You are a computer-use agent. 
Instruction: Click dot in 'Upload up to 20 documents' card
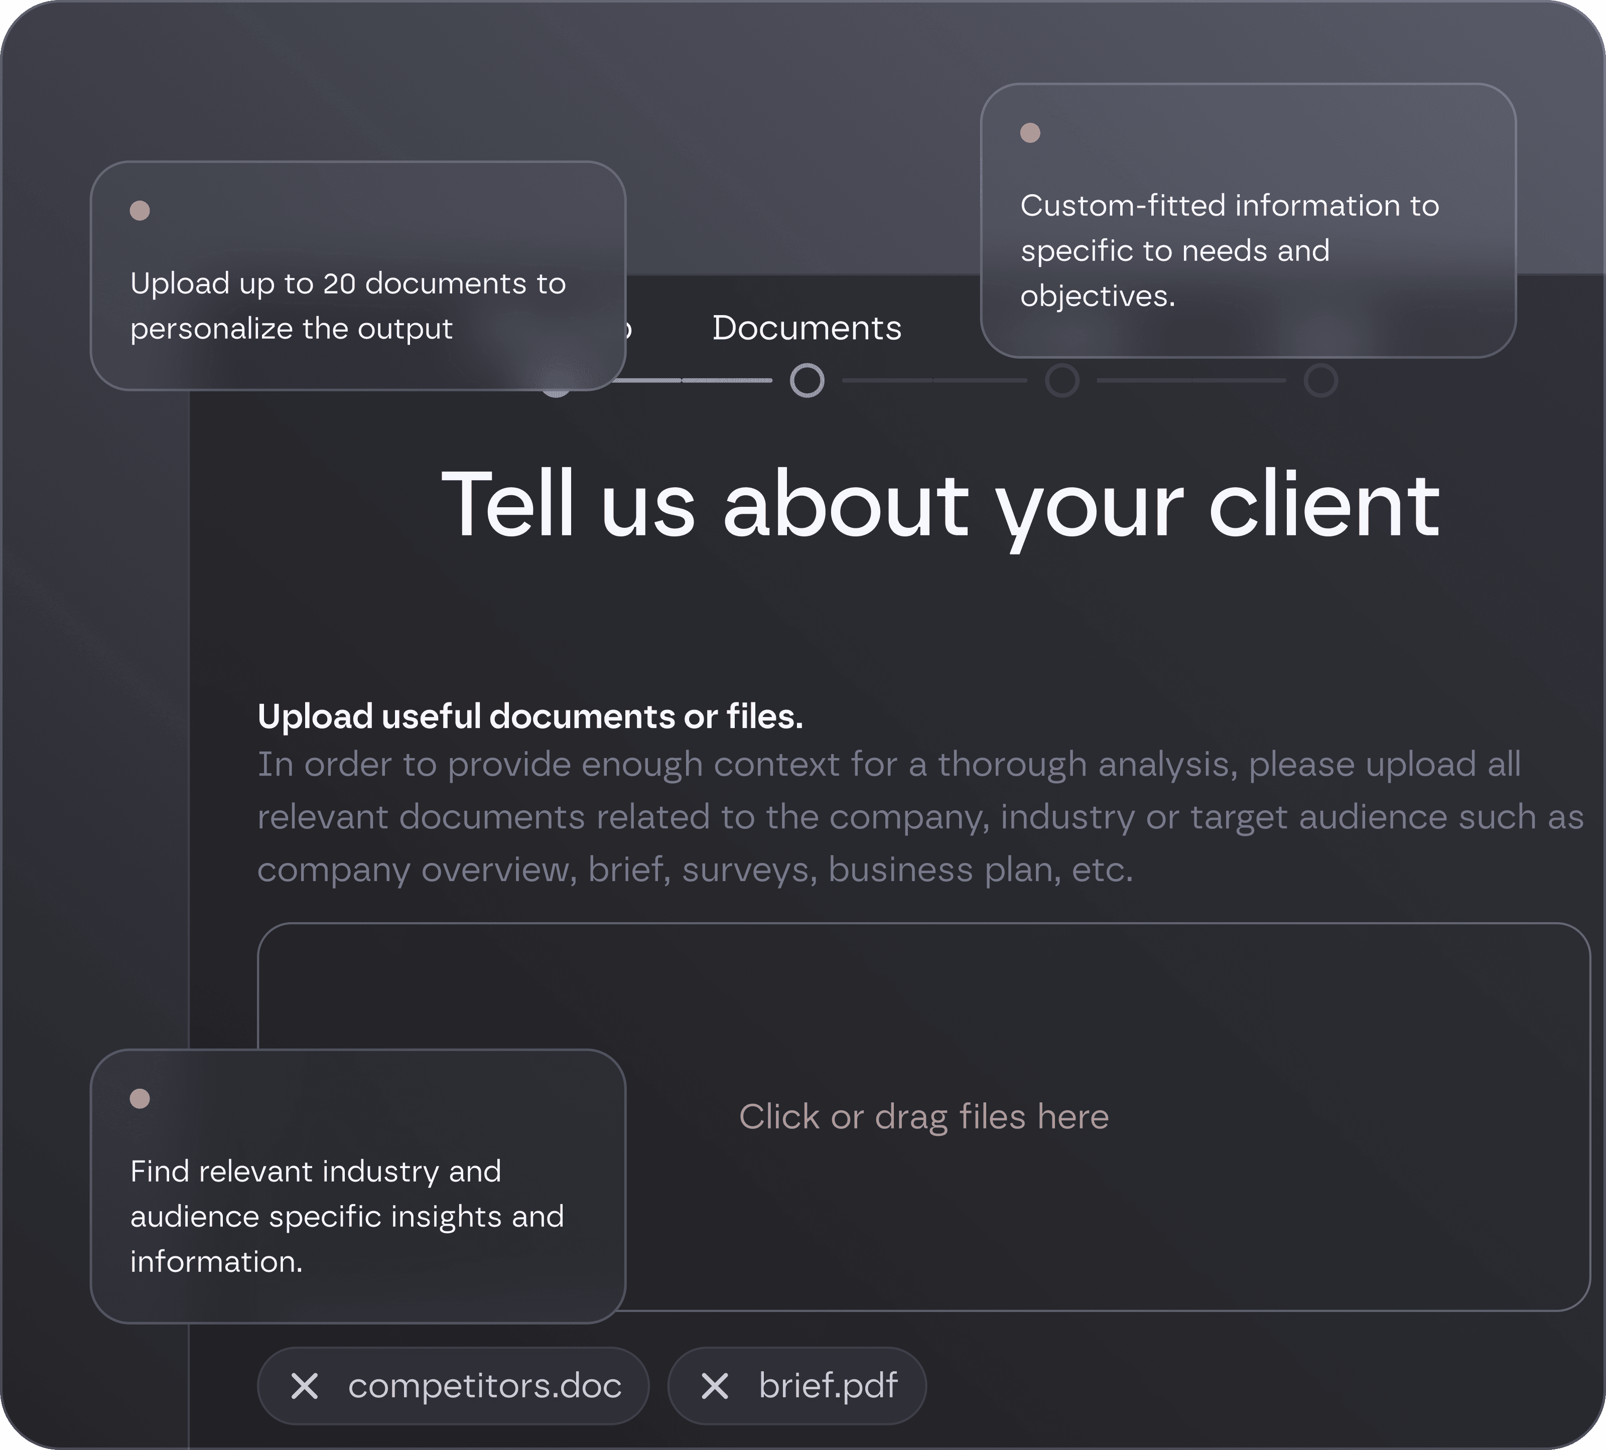pyautogui.click(x=140, y=210)
